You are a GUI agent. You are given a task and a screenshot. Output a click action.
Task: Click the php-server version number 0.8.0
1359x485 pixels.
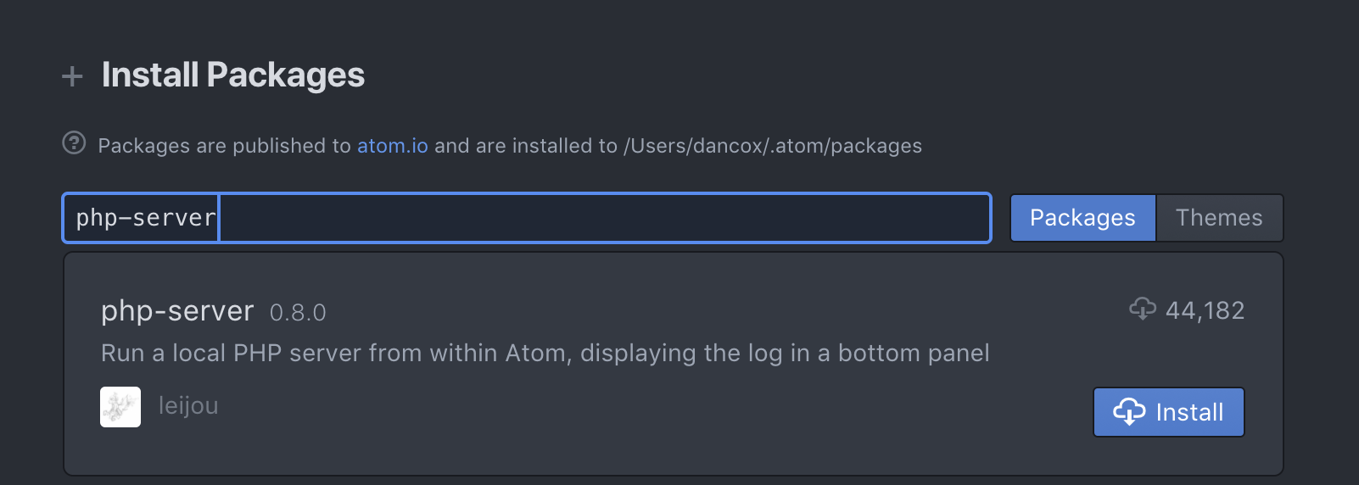[298, 313]
